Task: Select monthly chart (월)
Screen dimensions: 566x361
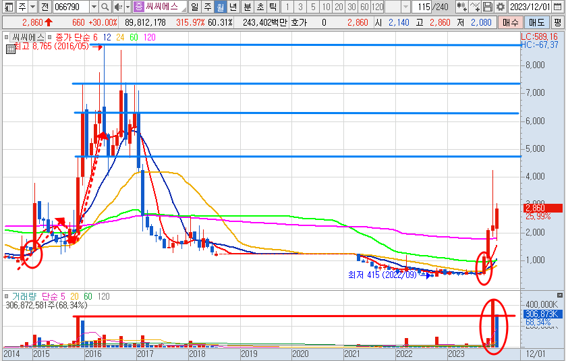Action: coord(220,7)
